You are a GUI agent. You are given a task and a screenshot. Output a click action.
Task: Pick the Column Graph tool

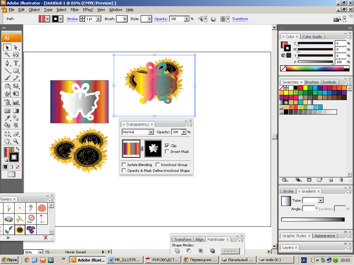click(x=16, y=102)
